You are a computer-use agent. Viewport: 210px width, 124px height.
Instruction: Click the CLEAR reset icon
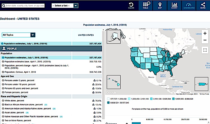tap(131, 6)
